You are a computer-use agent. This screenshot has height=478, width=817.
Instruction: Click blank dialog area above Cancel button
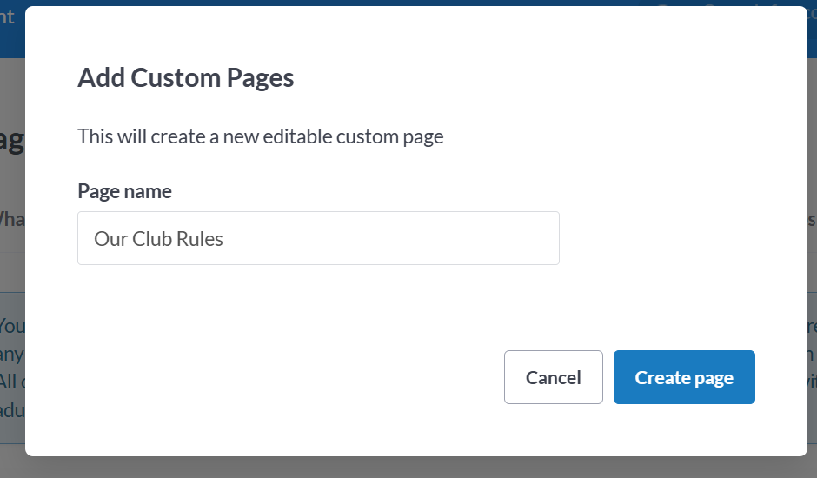click(x=553, y=313)
